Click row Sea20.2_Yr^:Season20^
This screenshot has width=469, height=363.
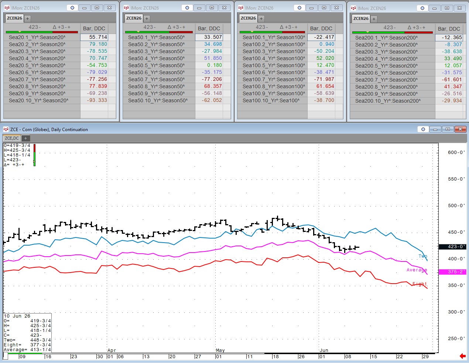42,44
